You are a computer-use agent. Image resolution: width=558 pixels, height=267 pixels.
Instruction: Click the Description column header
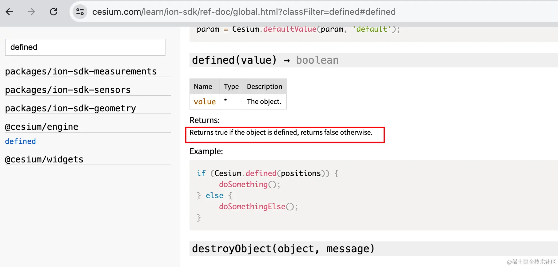[x=265, y=86]
